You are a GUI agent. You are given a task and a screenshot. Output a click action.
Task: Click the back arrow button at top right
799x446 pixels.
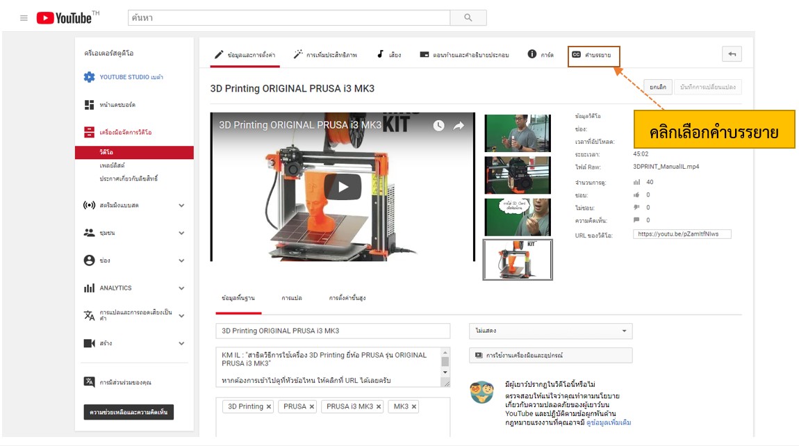point(732,54)
